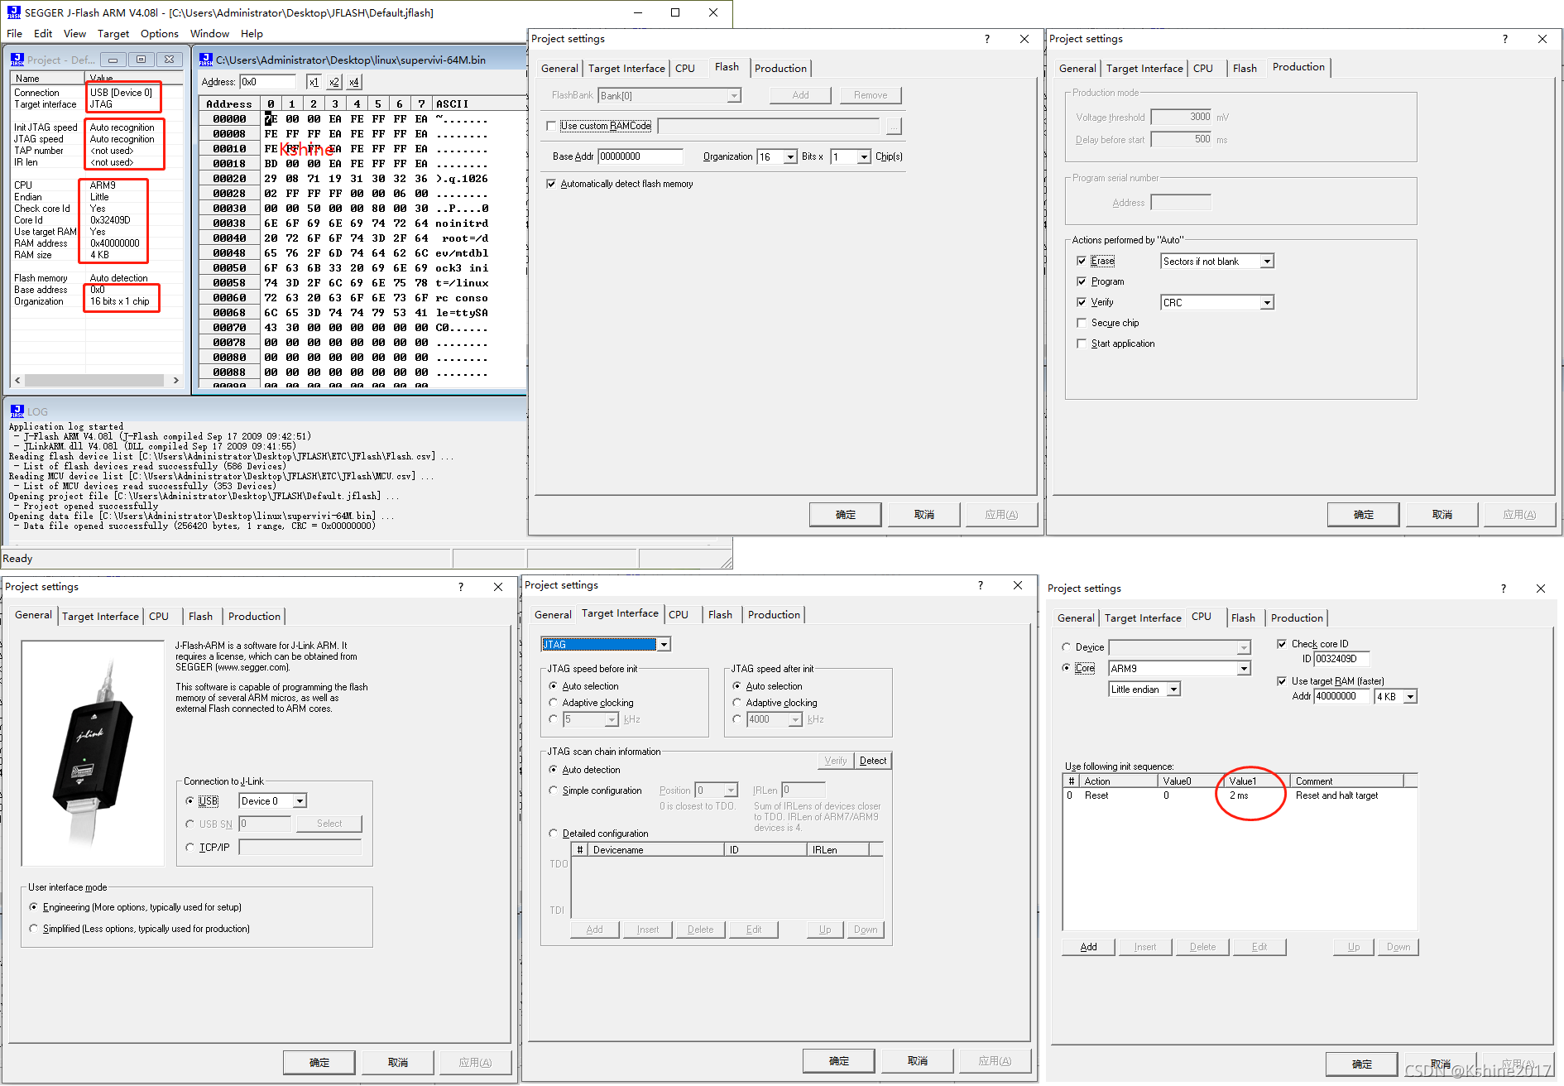Image resolution: width=1564 pixels, height=1086 pixels.
Task: Click the project panel scroll-right arrow
Action: tap(176, 381)
